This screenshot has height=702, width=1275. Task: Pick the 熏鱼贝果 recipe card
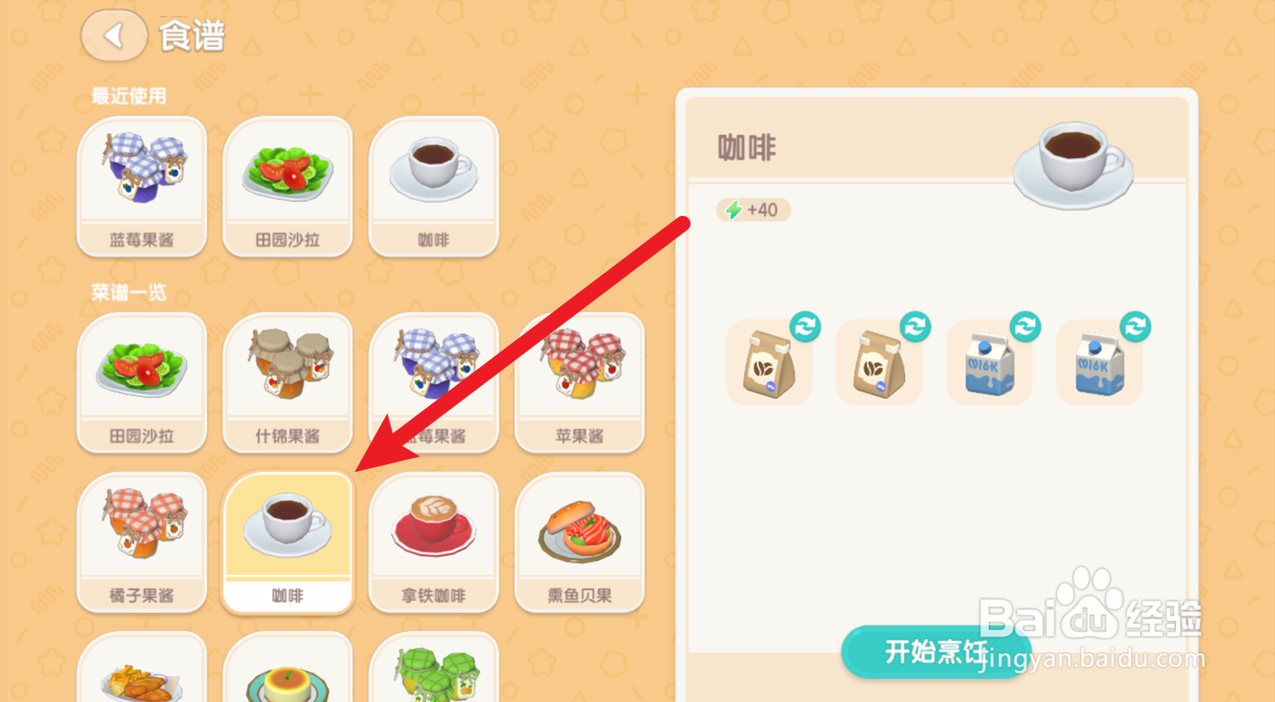pos(580,542)
